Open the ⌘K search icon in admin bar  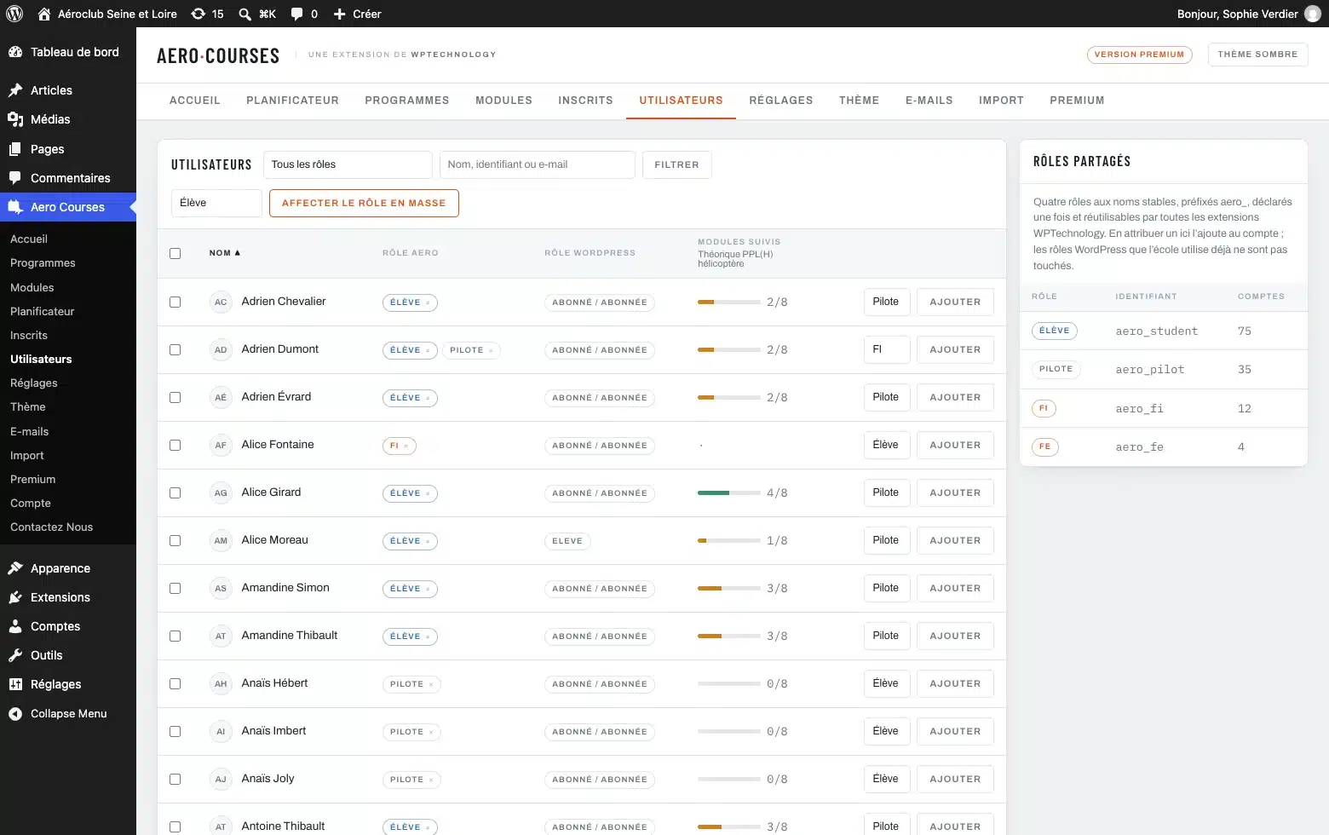click(x=245, y=14)
